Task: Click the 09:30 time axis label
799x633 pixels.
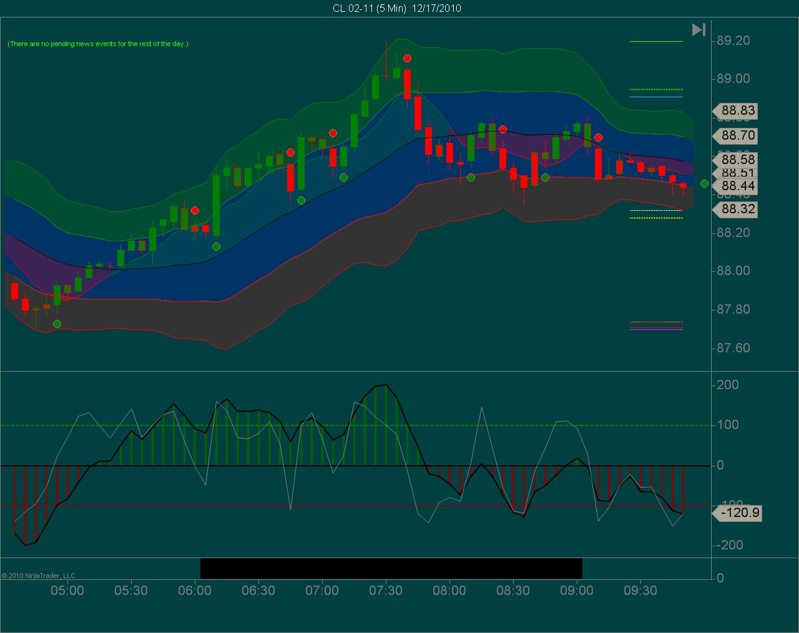Action: (640, 591)
